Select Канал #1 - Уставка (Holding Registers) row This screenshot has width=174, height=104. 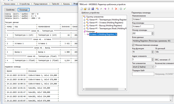pos(106,23)
